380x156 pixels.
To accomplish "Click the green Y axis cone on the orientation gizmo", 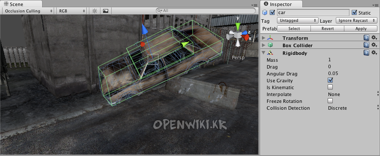I will click(x=238, y=27).
